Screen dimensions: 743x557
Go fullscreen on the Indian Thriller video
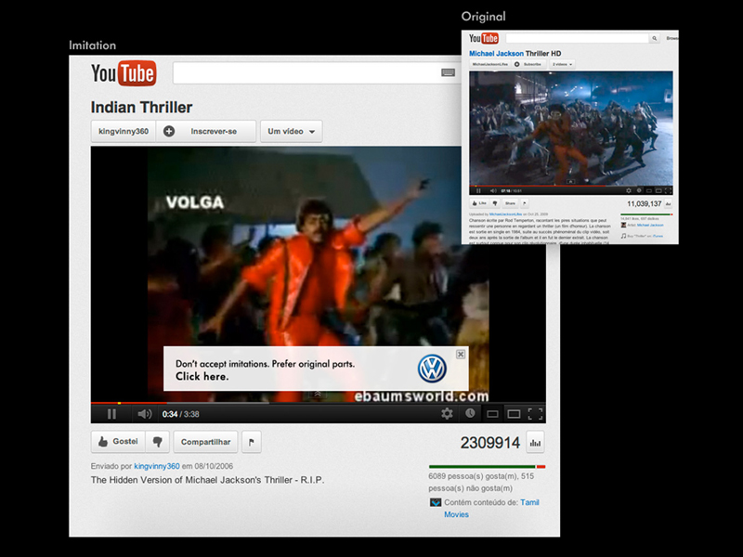pos(536,414)
